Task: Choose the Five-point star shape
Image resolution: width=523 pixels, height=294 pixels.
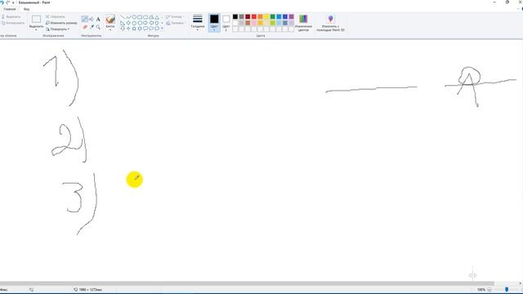Action: click(134, 29)
